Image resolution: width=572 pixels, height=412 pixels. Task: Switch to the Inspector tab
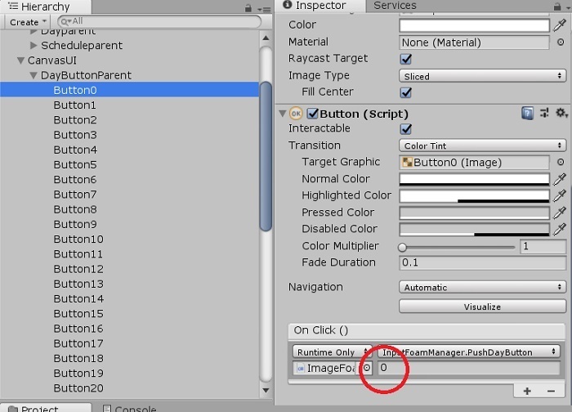[x=320, y=6]
